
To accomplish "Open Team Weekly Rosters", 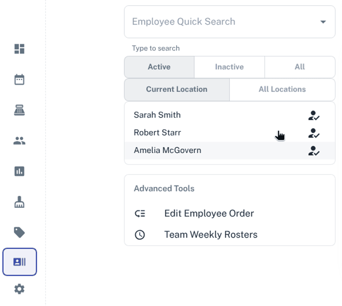I will pos(211,235).
